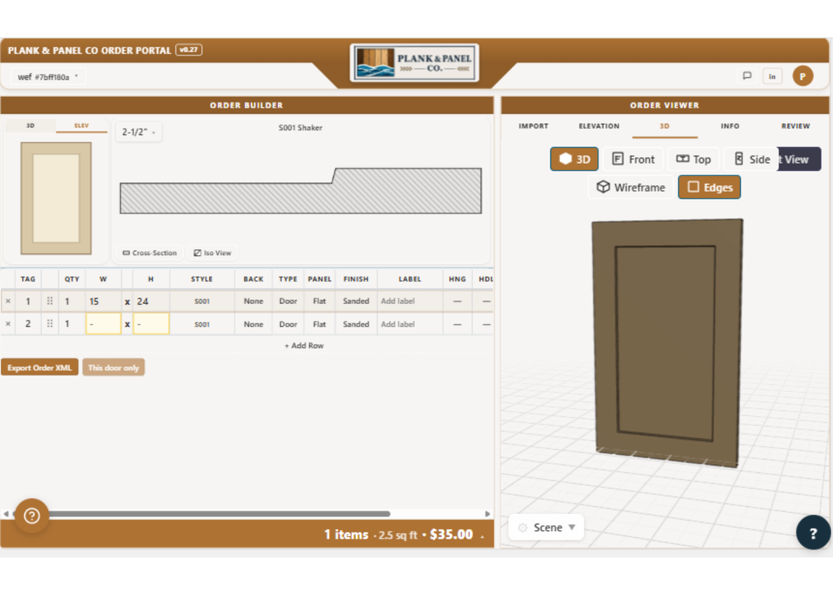Click the Cross-Section view button
833x595 pixels.
[150, 253]
